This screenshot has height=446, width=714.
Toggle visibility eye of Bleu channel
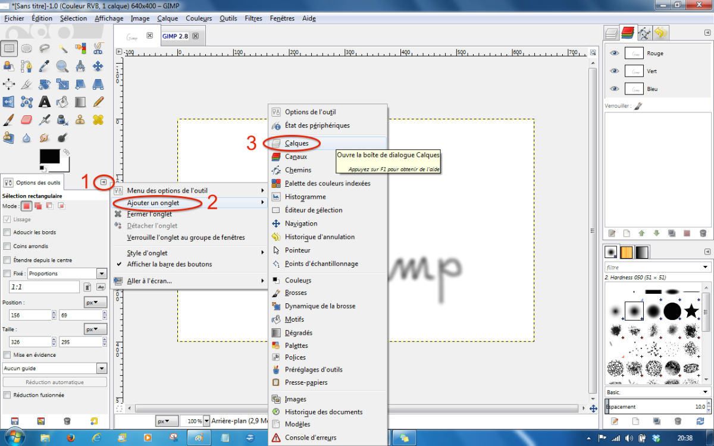tap(615, 89)
